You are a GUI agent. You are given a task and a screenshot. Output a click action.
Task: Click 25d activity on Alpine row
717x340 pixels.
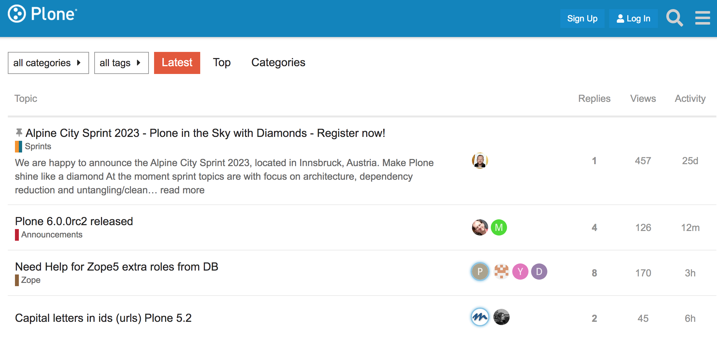690,161
